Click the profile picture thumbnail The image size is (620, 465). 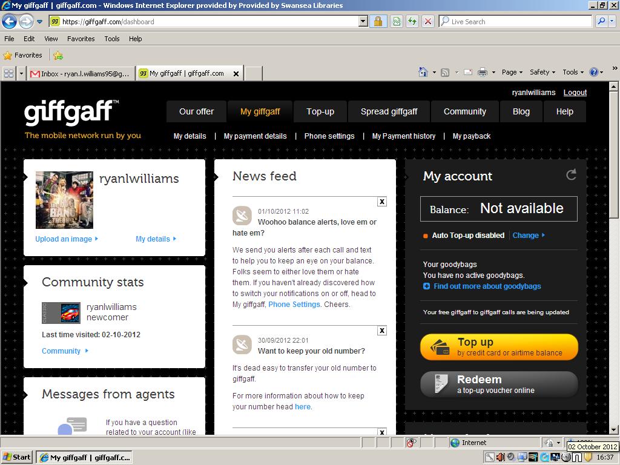[x=65, y=200]
